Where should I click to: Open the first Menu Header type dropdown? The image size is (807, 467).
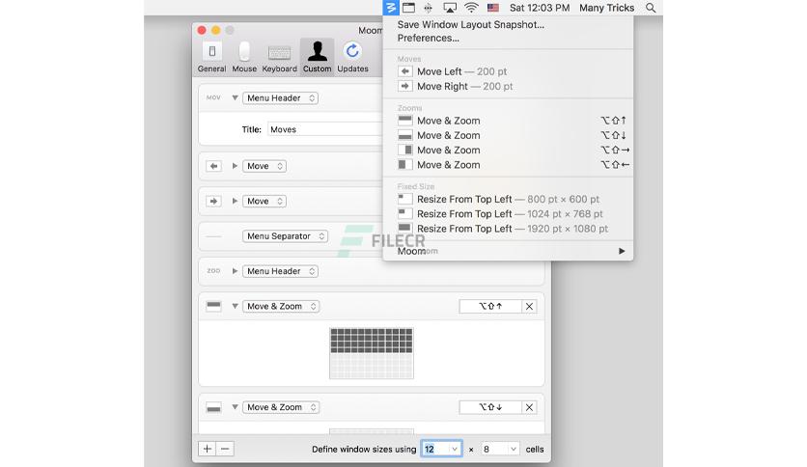point(280,97)
